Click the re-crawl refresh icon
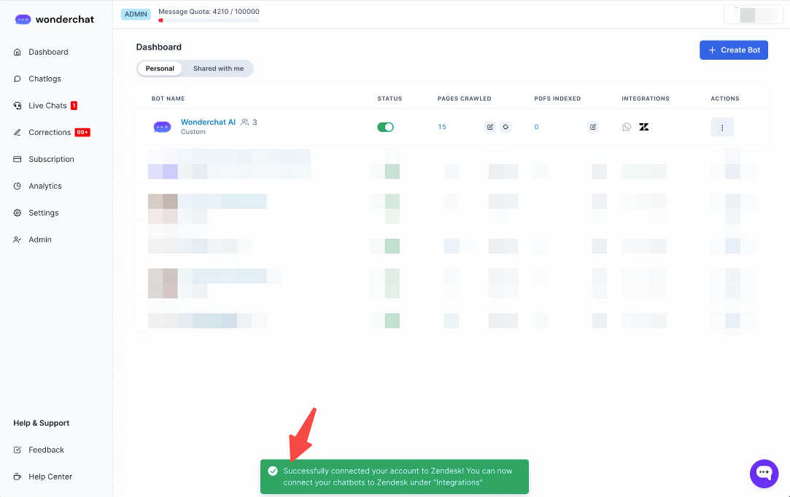Image resolution: width=790 pixels, height=497 pixels. click(506, 127)
